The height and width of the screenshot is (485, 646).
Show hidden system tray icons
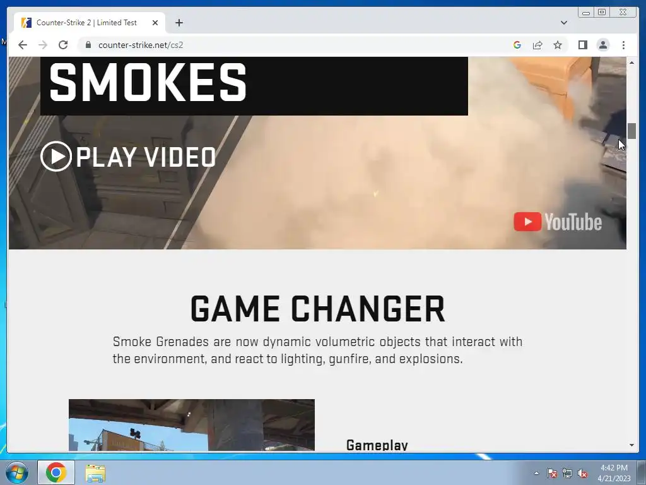(536, 473)
